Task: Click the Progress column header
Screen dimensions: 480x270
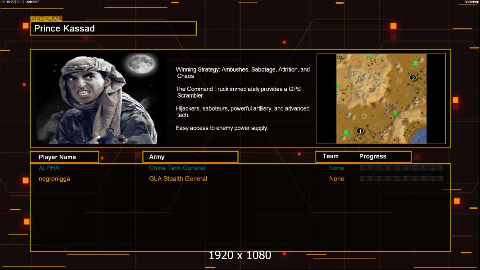Action: [372, 156]
